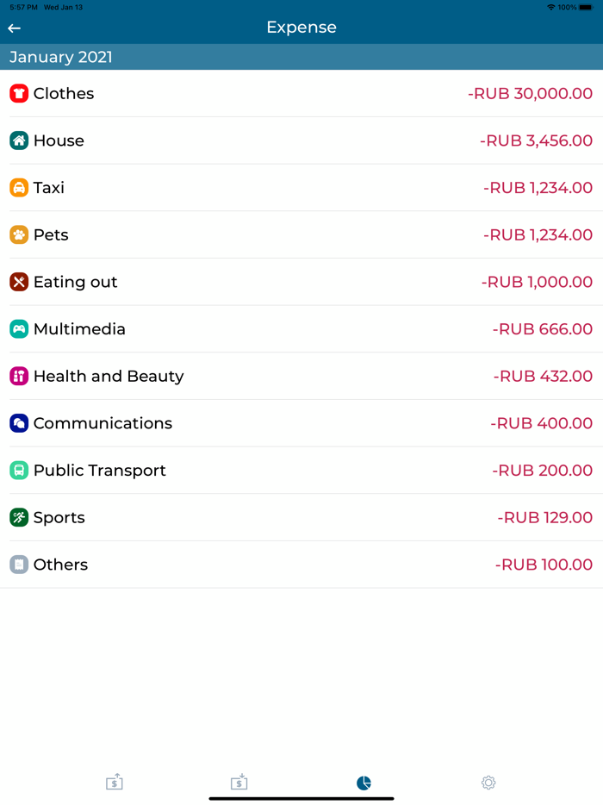Open the add income tab
Viewport: 603px width, 805px height.
[114, 783]
